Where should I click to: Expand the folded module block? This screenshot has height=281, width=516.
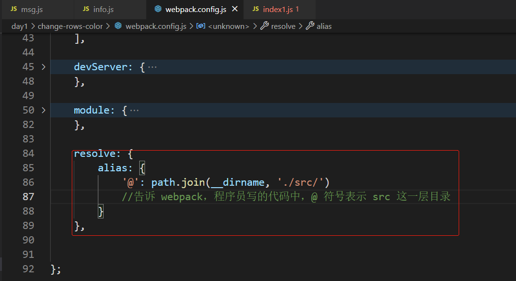[43, 110]
